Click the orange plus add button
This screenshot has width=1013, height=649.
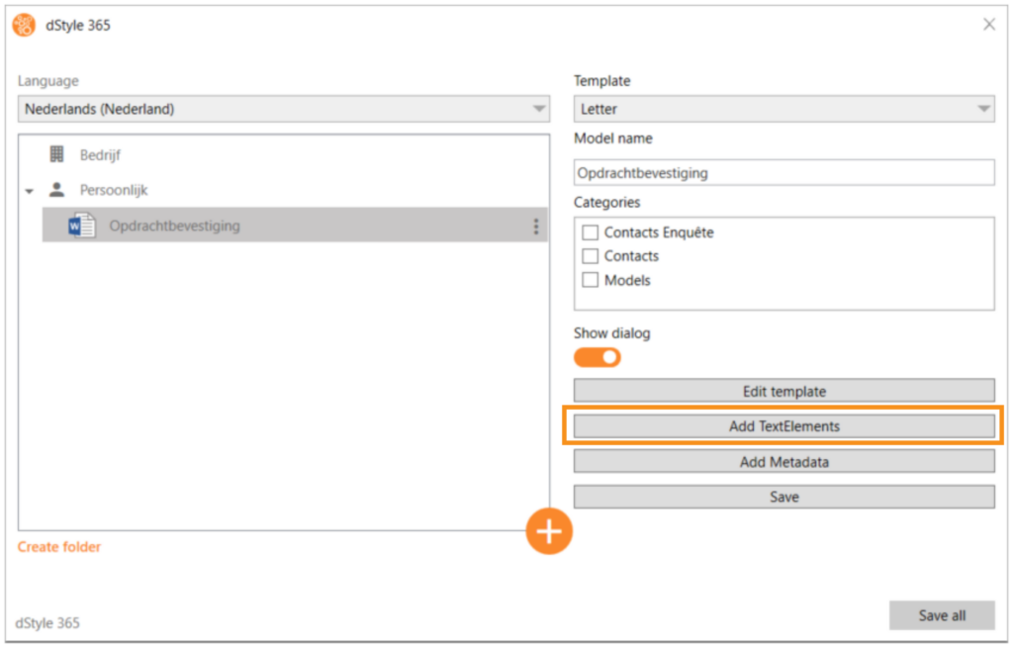click(549, 531)
